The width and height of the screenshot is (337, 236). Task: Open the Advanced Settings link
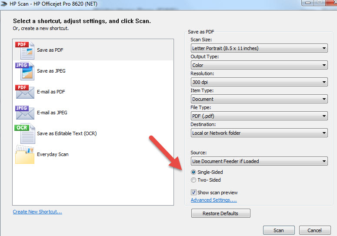tap(214, 200)
